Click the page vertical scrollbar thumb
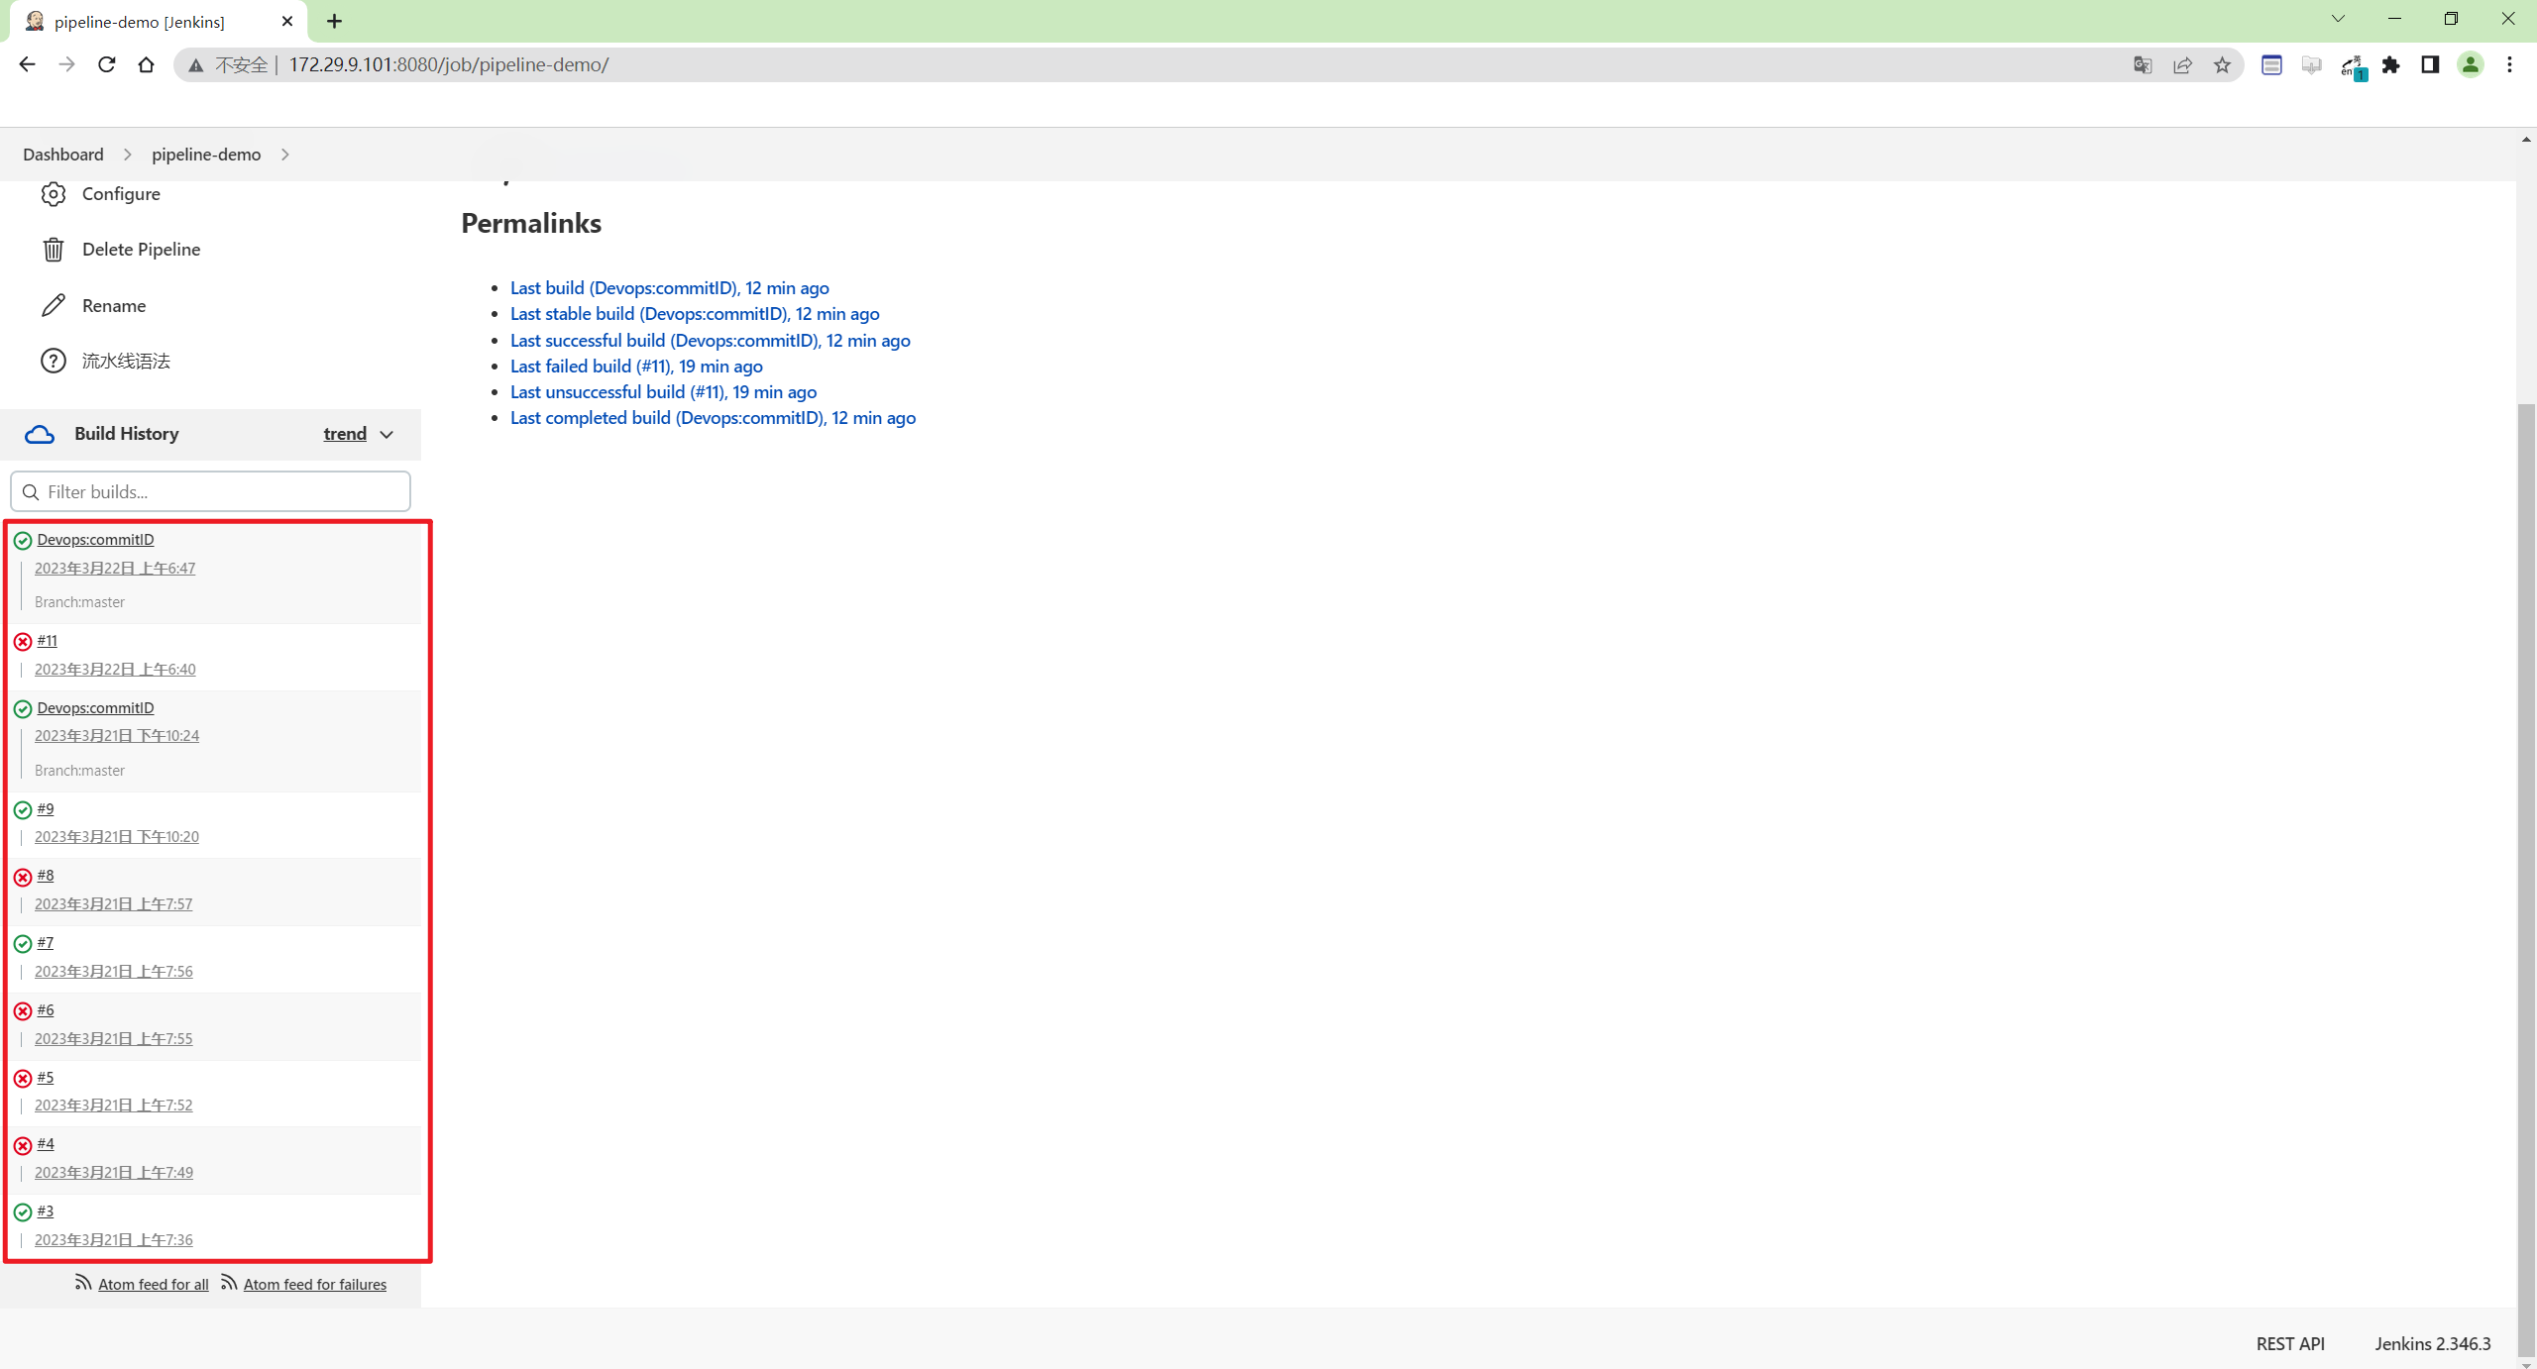2537x1369 pixels. click(x=2526, y=880)
